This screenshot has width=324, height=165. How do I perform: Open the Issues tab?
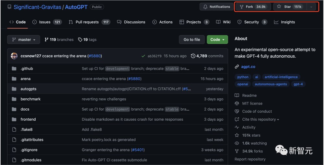click(x=47, y=22)
